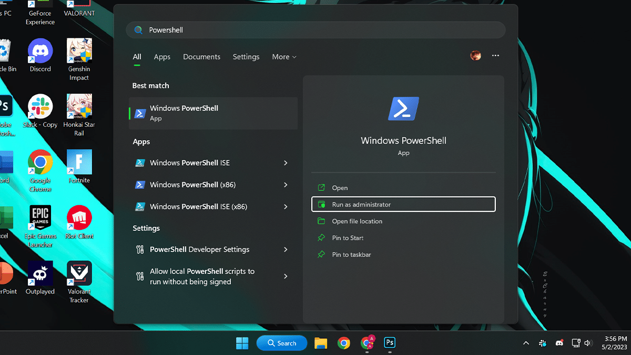This screenshot has width=631, height=355.
Task: Open the three-dots options menu in search
Action: point(495,56)
